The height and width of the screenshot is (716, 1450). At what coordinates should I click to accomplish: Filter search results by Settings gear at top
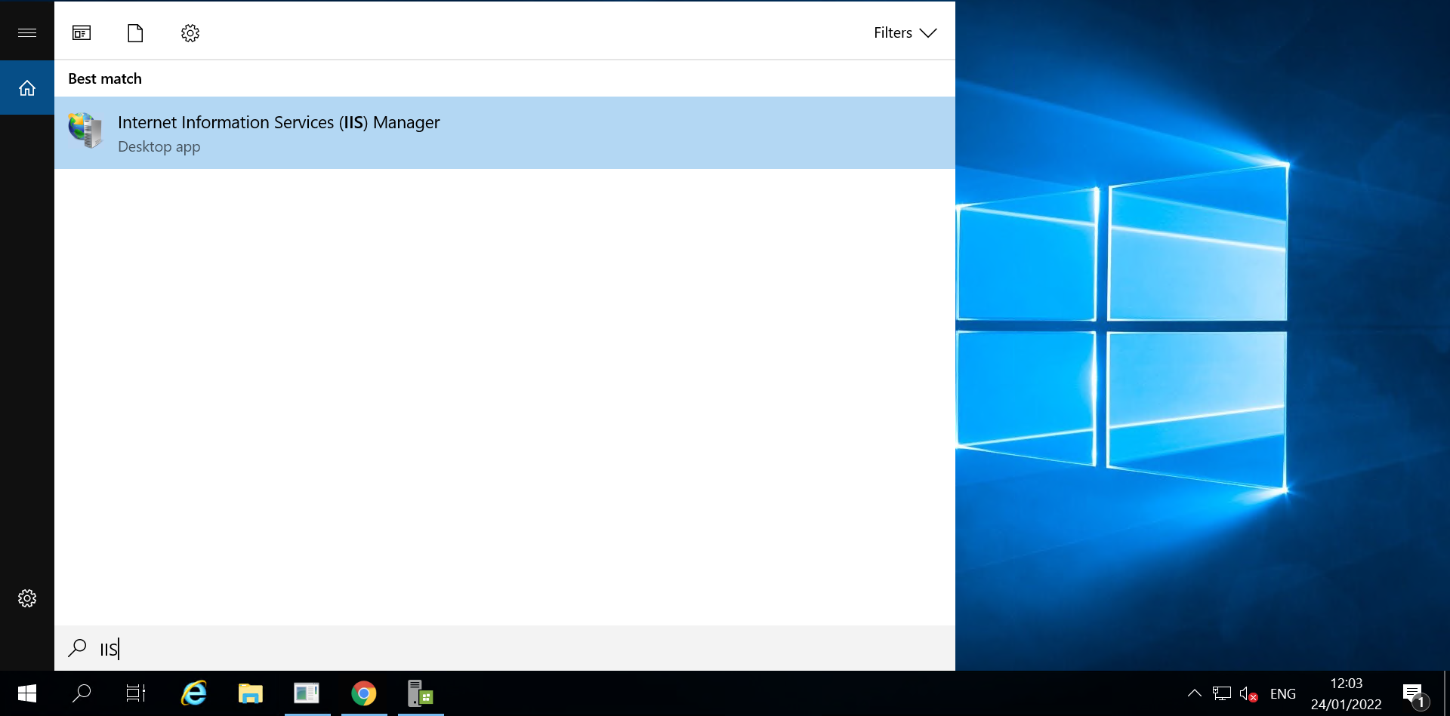(x=190, y=32)
